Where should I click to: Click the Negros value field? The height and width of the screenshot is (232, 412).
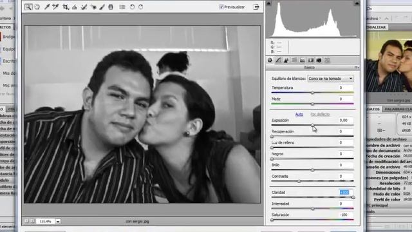pyautogui.click(x=345, y=154)
